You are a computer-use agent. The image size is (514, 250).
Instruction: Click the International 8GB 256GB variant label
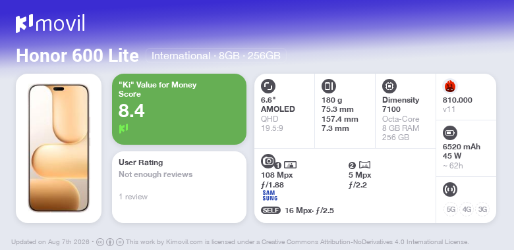pos(216,56)
